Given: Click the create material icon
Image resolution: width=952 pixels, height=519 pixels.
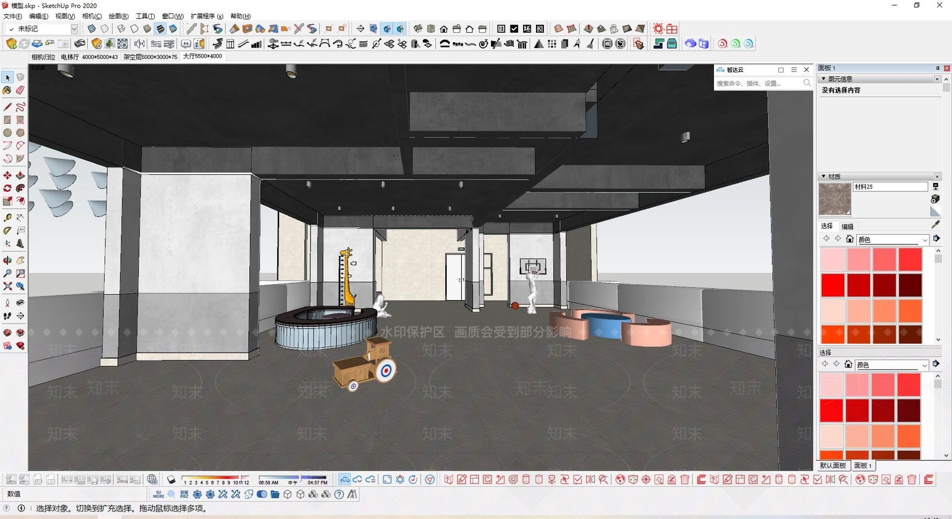Looking at the screenshot, I should (935, 199).
